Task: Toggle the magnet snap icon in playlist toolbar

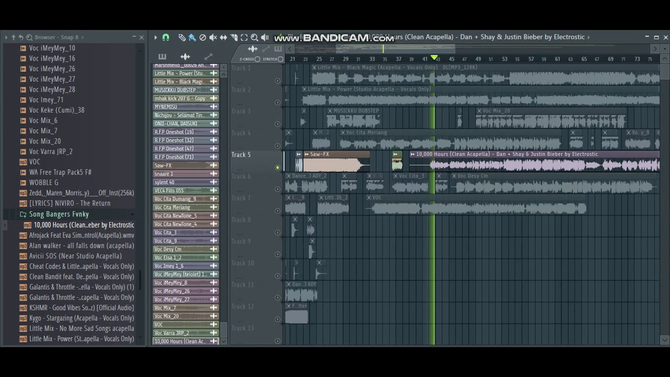Action: (x=166, y=37)
